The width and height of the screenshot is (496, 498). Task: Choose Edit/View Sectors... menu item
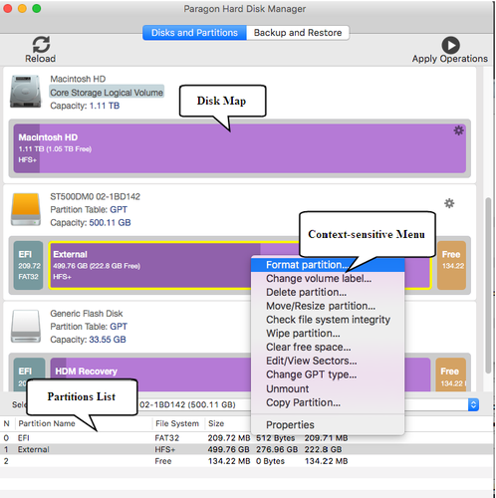click(x=328, y=361)
